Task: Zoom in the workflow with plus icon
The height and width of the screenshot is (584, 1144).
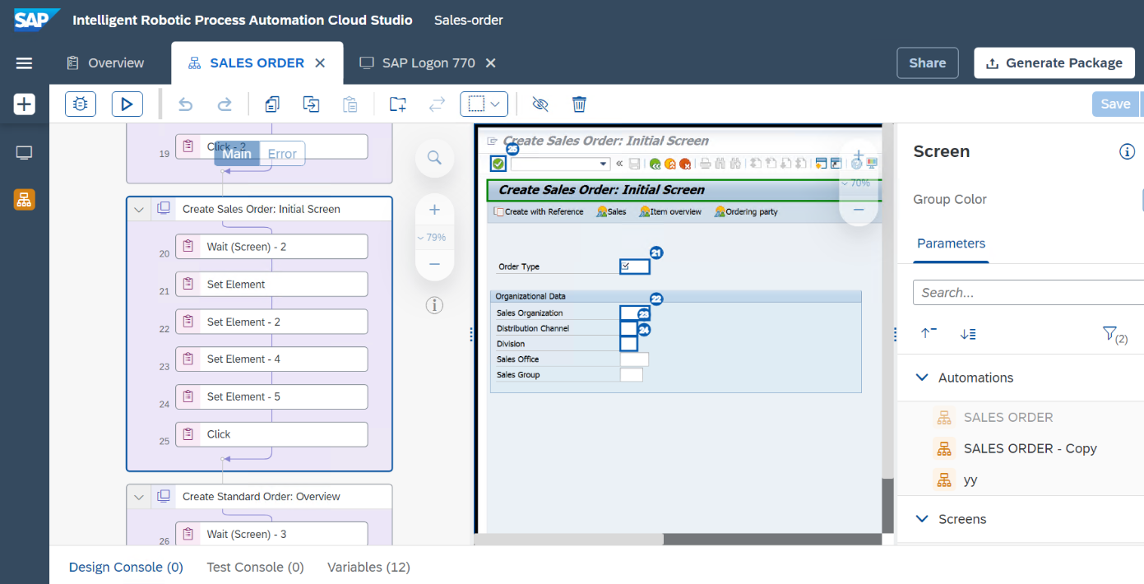Action: pyautogui.click(x=434, y=210)
